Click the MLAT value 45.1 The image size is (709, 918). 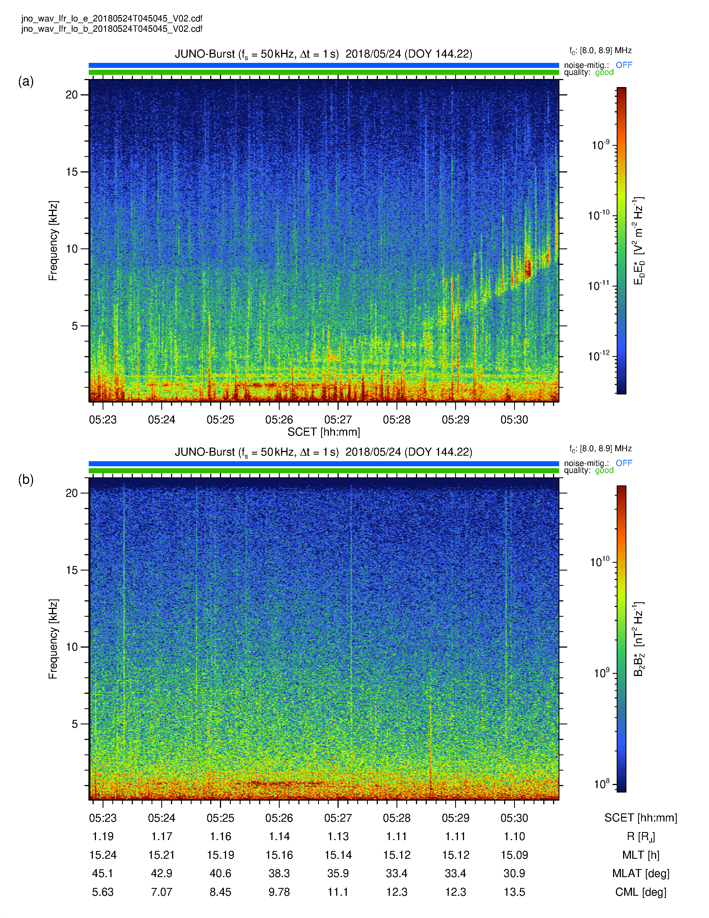103,873
